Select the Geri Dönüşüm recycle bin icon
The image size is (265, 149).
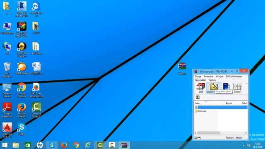7,70
